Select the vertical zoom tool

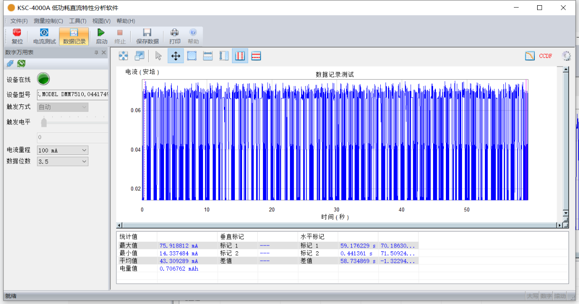[223, 56]
